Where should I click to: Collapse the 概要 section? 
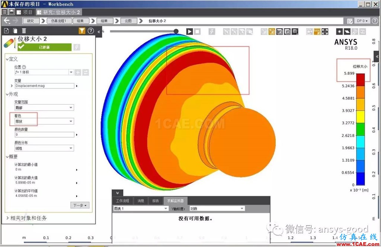coord(7,157)
